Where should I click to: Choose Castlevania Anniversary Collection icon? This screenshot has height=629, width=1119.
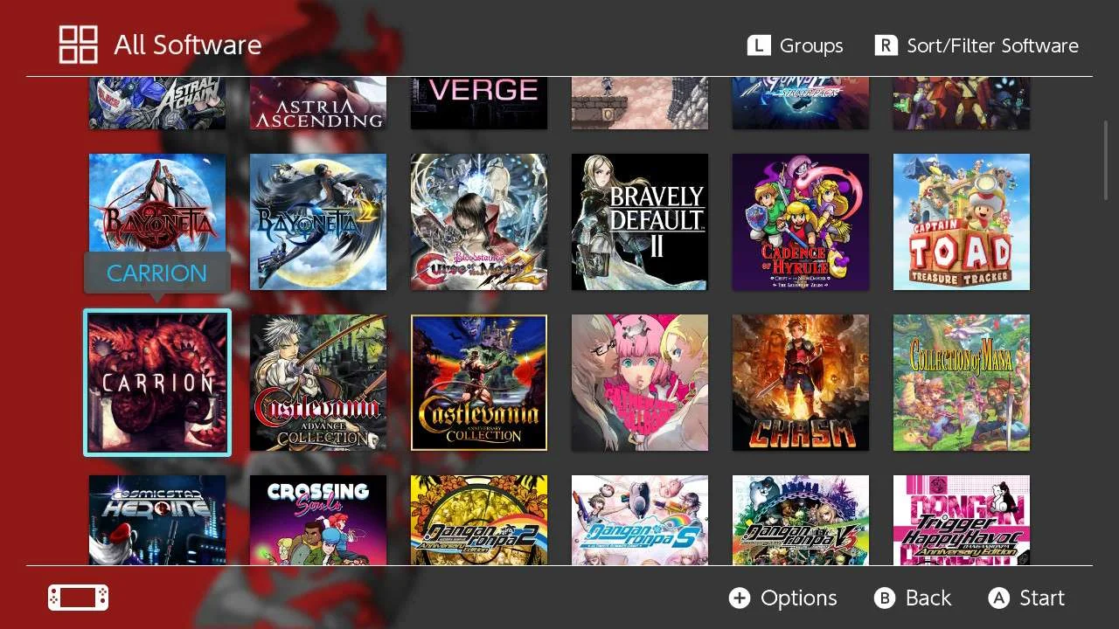pos(479,383)
